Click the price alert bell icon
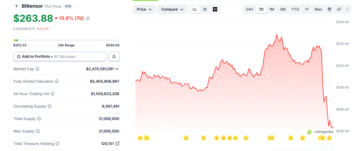The image size is (356, 151). (114, 56)
